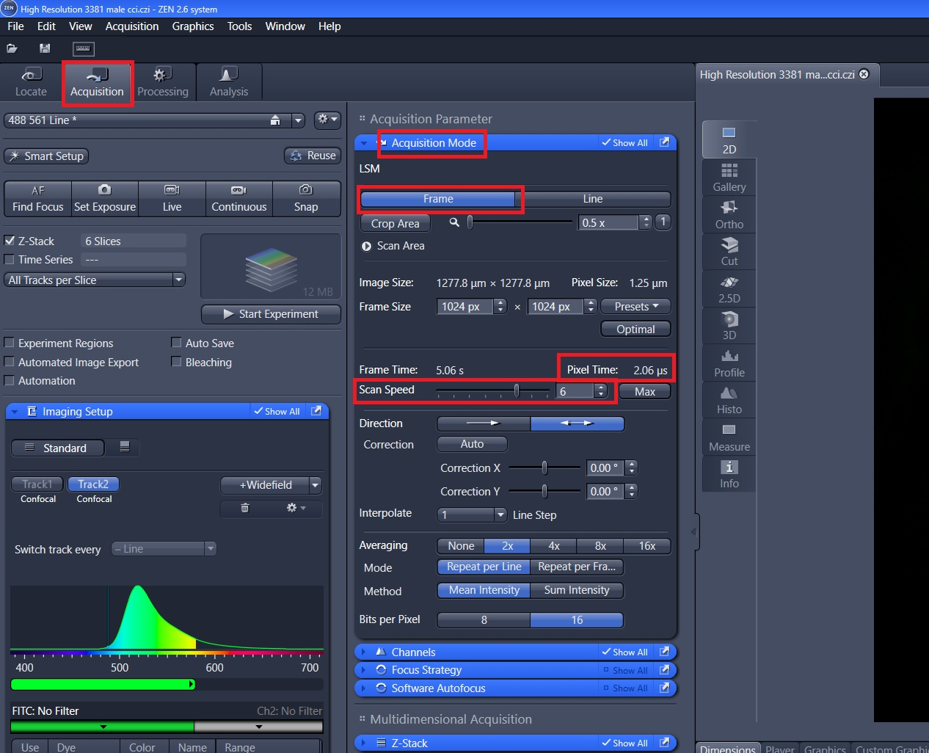
Task: Click the Optimal frame size button
Action: point(635,330)
